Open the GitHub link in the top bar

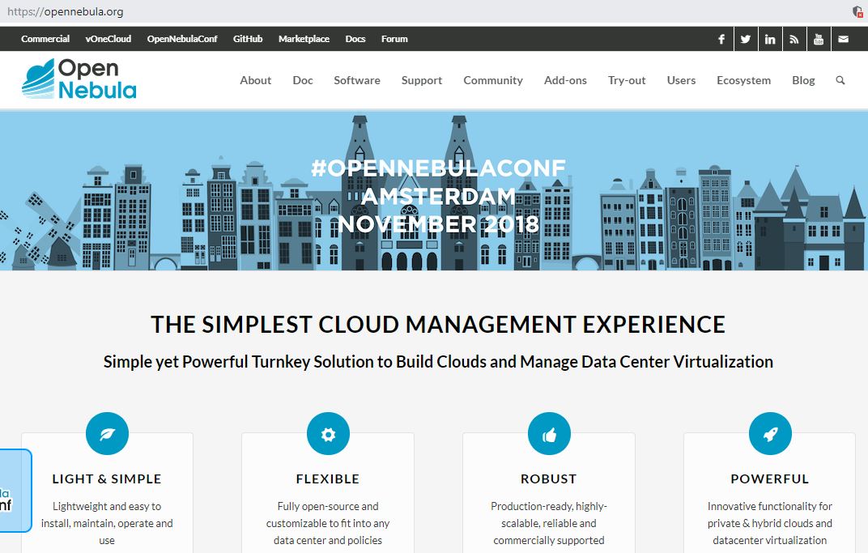(247, 38)
